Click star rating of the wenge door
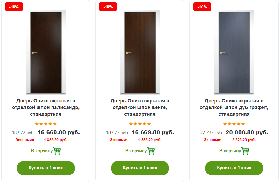 tap(140, 124)
